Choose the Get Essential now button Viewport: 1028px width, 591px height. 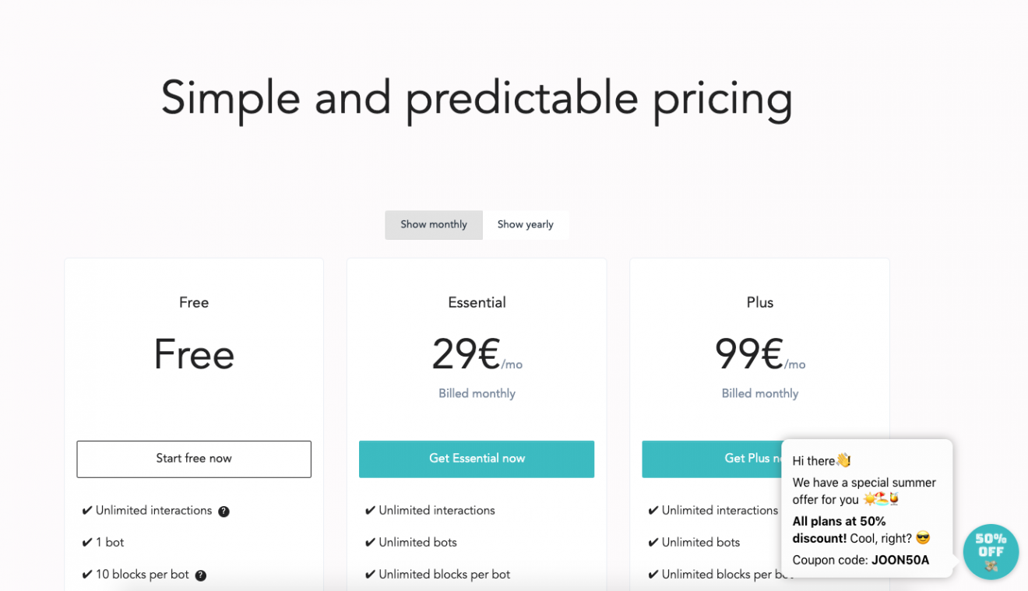pos(477,459)
